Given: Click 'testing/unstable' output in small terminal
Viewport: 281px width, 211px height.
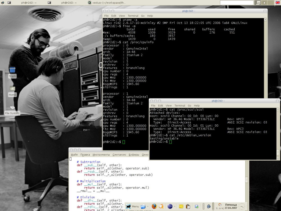Looking at the screenshot, I should pos(164,138).
